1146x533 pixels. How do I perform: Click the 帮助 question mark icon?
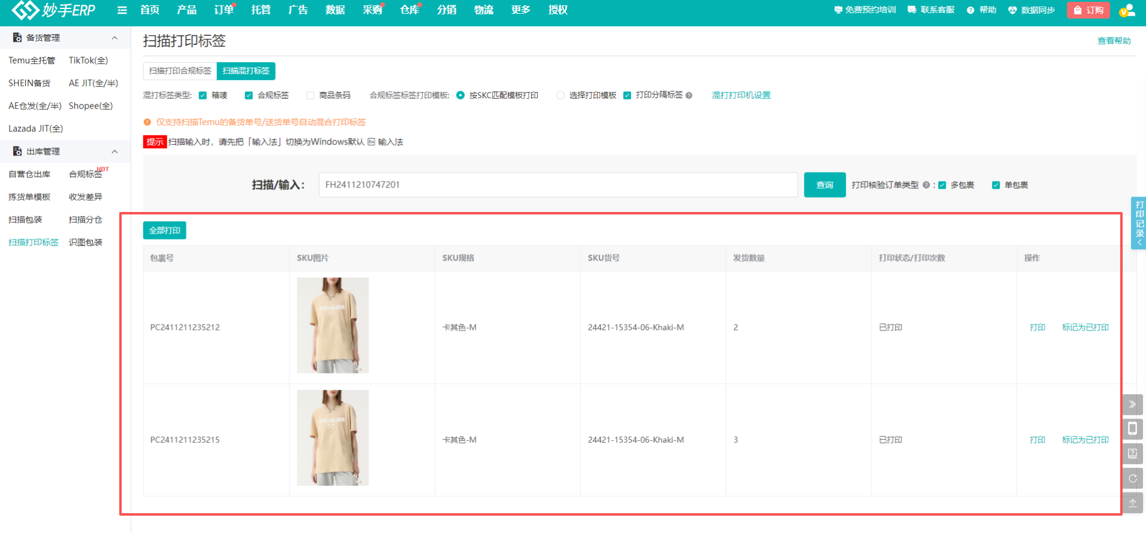[970, 10]
